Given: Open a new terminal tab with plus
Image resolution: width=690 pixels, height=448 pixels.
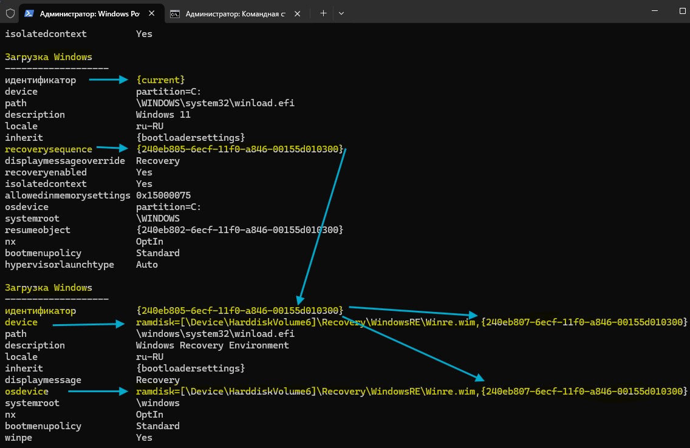Looking at the screenshot, I should point(323,13).
